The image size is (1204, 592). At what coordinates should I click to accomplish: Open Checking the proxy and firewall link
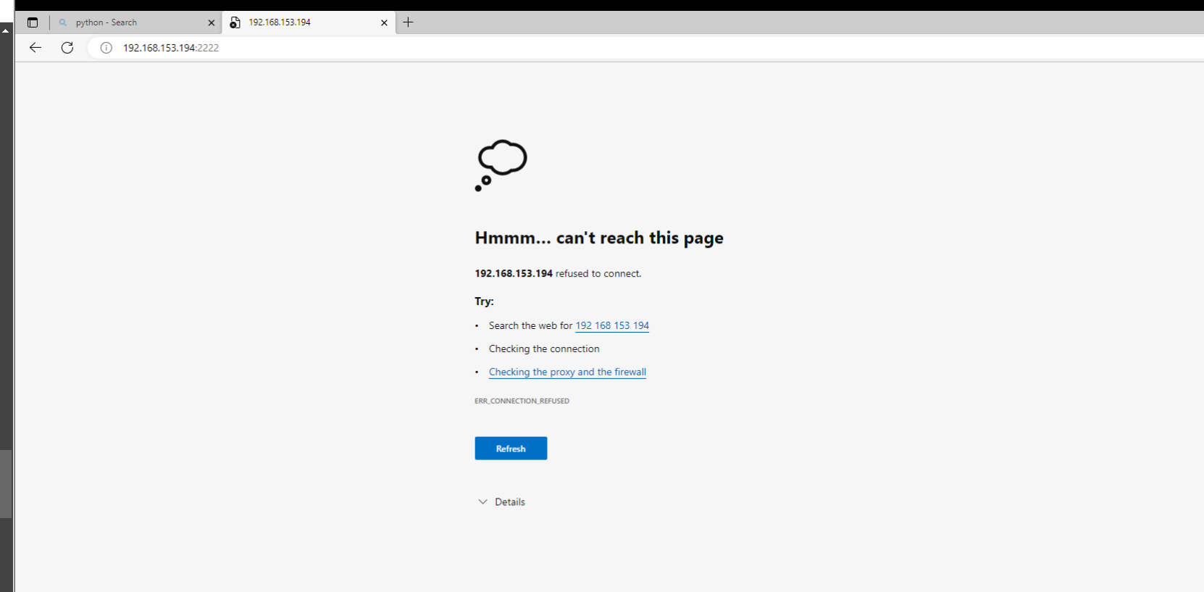click(567, 372)
